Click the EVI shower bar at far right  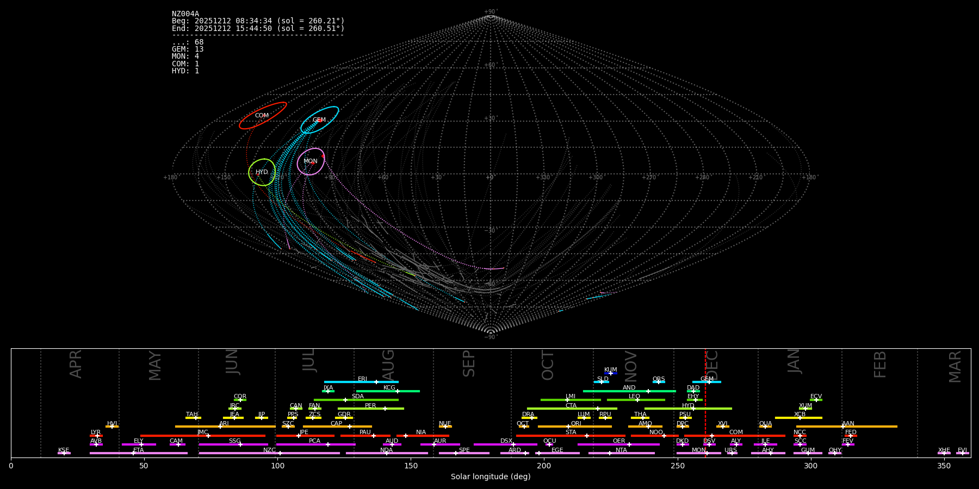(x=963, y=453)
